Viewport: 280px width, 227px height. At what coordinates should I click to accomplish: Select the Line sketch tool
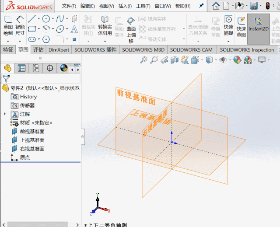pos(32,18)
